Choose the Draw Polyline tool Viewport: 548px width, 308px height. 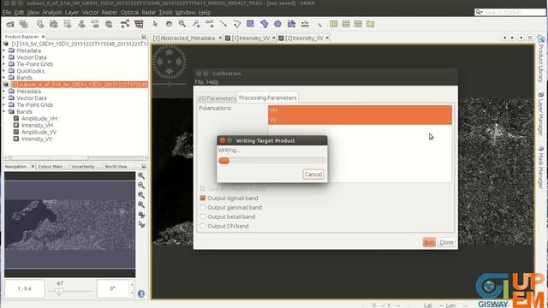[237, 24]
